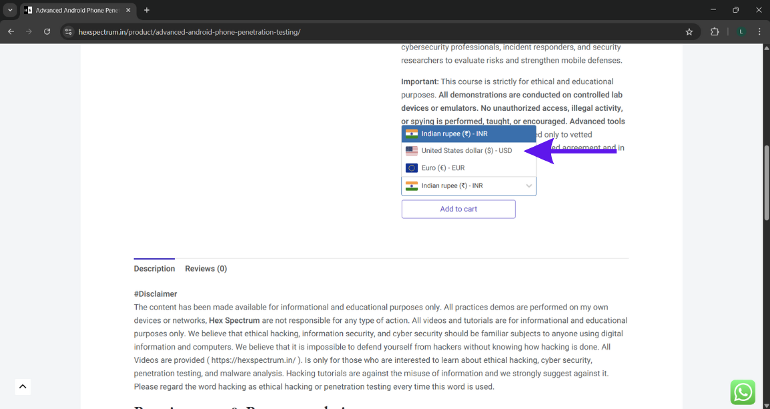The image size is (770, 409).
Task: Switch to the Reviews (0) tab
Action: pyautogui.click(x=206, y=269)
